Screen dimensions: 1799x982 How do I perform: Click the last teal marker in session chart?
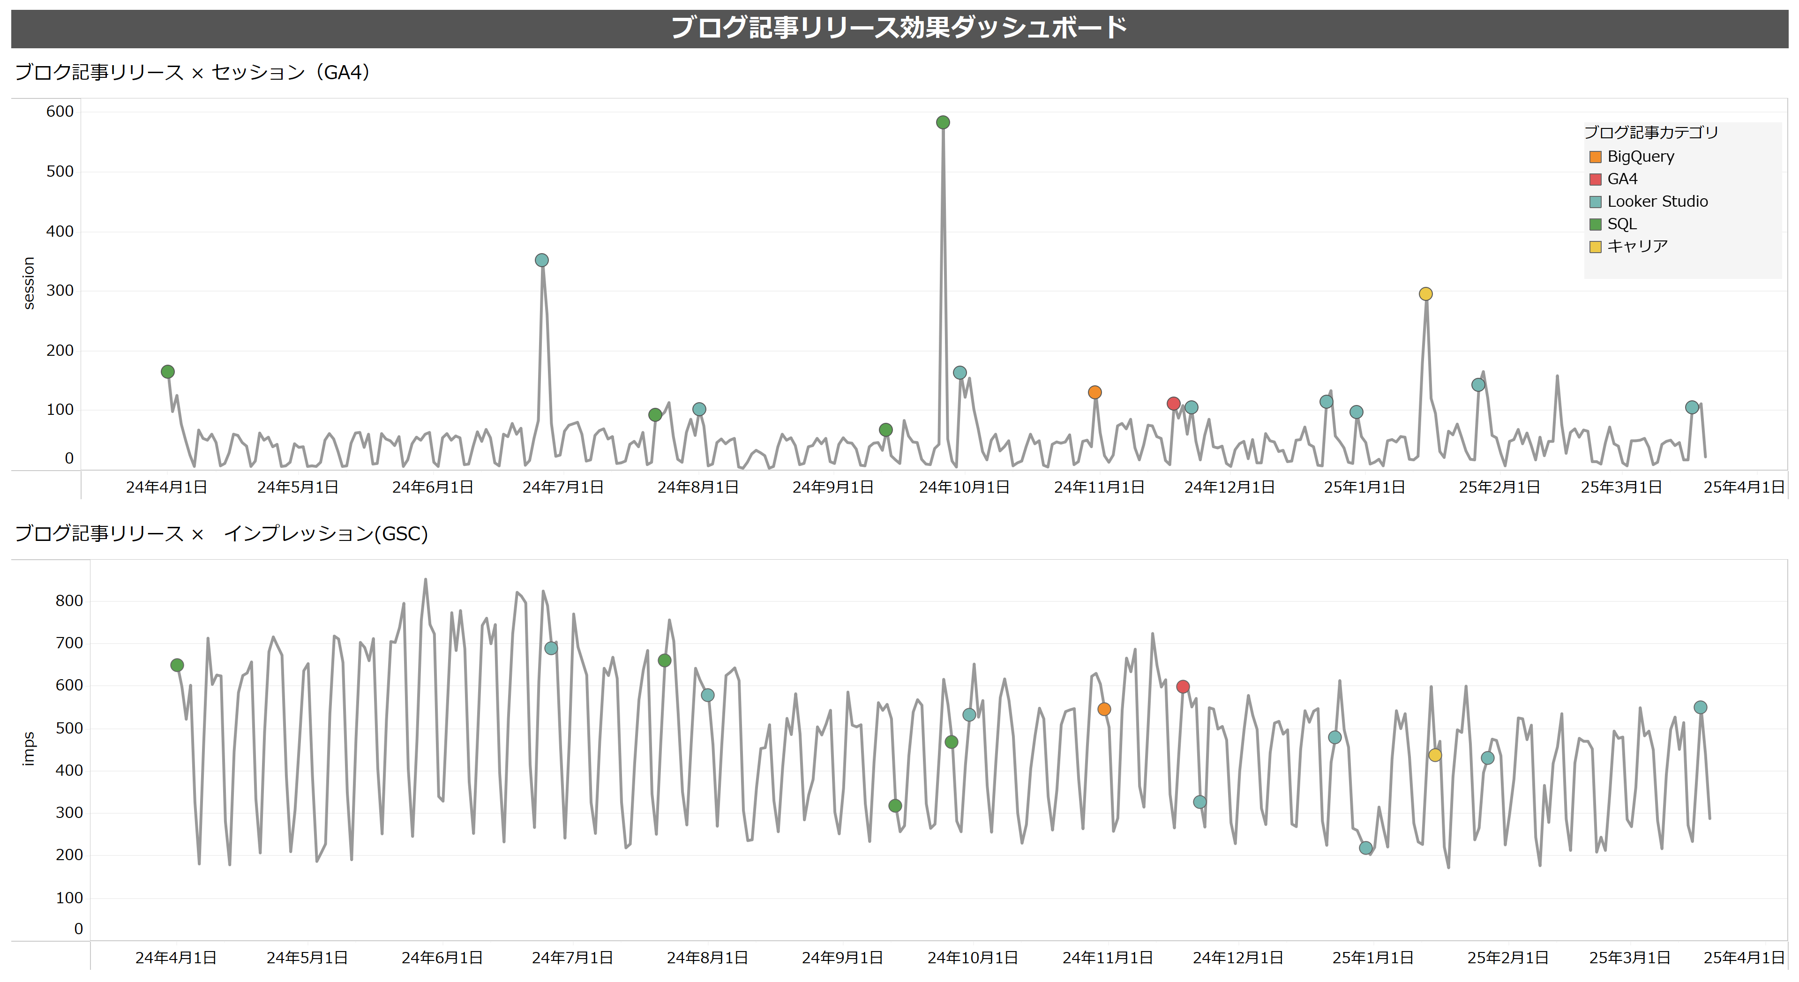coord(1692,407)
